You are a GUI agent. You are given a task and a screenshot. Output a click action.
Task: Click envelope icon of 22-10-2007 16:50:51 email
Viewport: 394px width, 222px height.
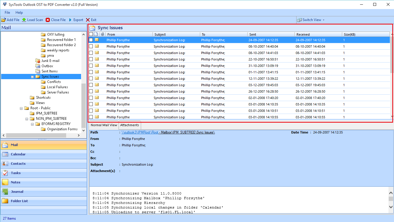[x=97, y=59]
